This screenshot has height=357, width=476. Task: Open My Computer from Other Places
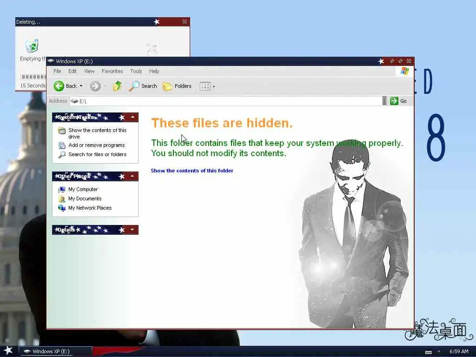83,189
